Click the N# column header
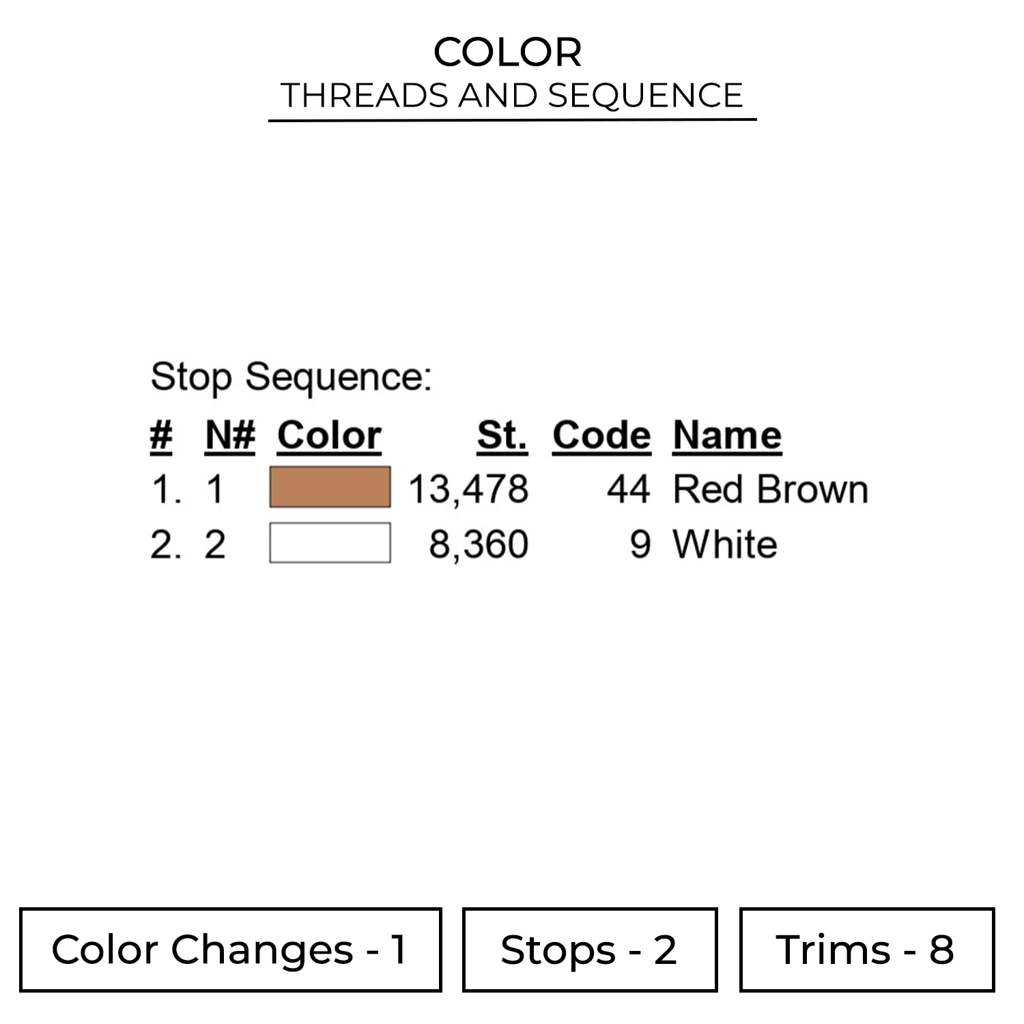The width and height of the screenshot is (1024, 1024). click(x=230, y=435)
